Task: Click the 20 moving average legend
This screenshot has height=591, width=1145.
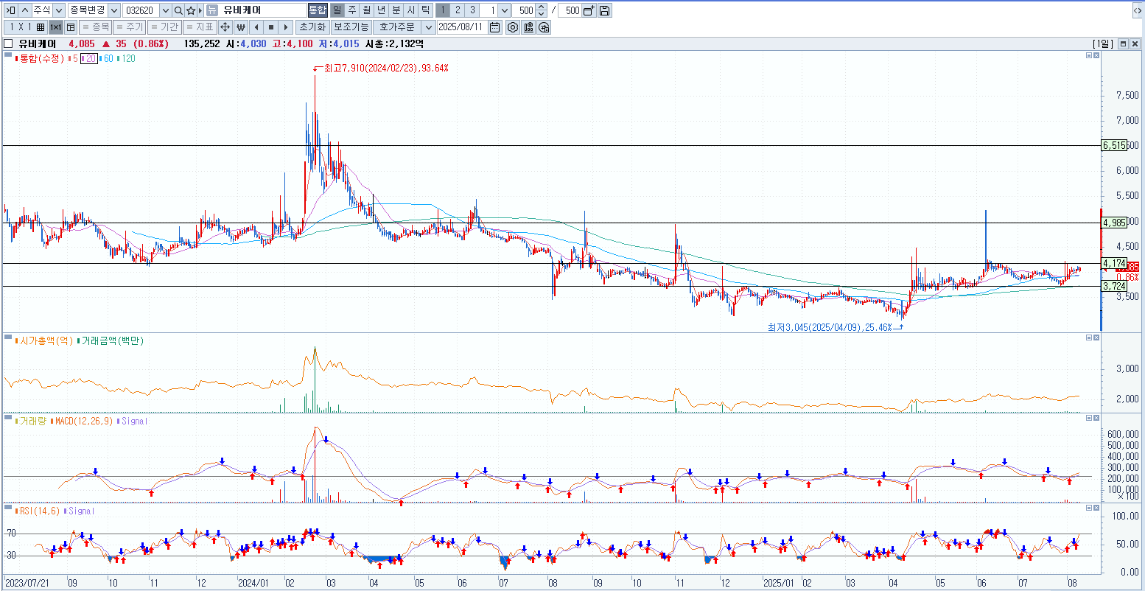Action: [x=88, y=58]
